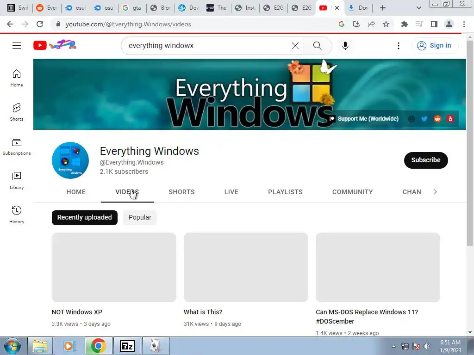Switch to the Swif browser tab
474x355 pixels.
(x=18, y=8)
